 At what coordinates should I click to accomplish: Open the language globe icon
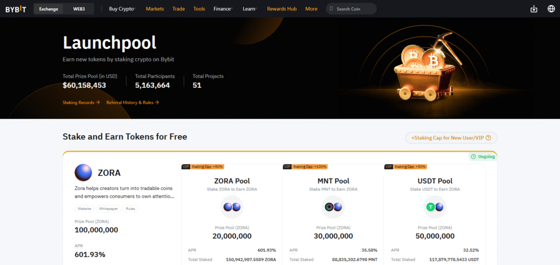coord(551,9)
